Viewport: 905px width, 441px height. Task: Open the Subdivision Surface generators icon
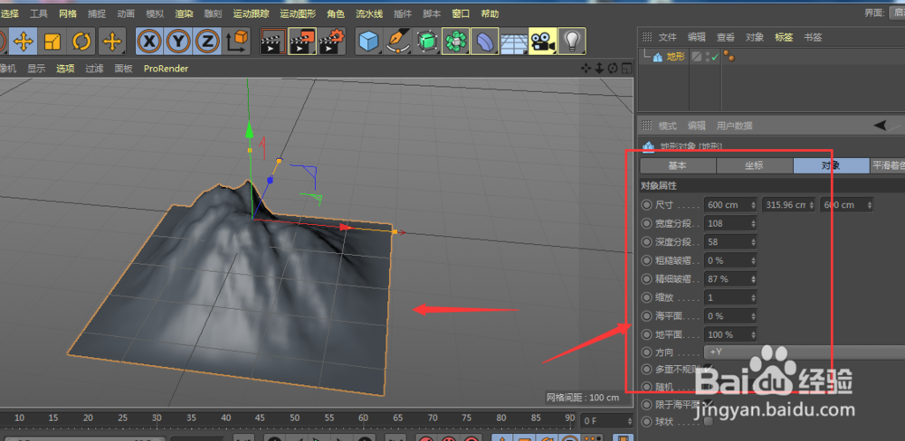click(427, 42)
